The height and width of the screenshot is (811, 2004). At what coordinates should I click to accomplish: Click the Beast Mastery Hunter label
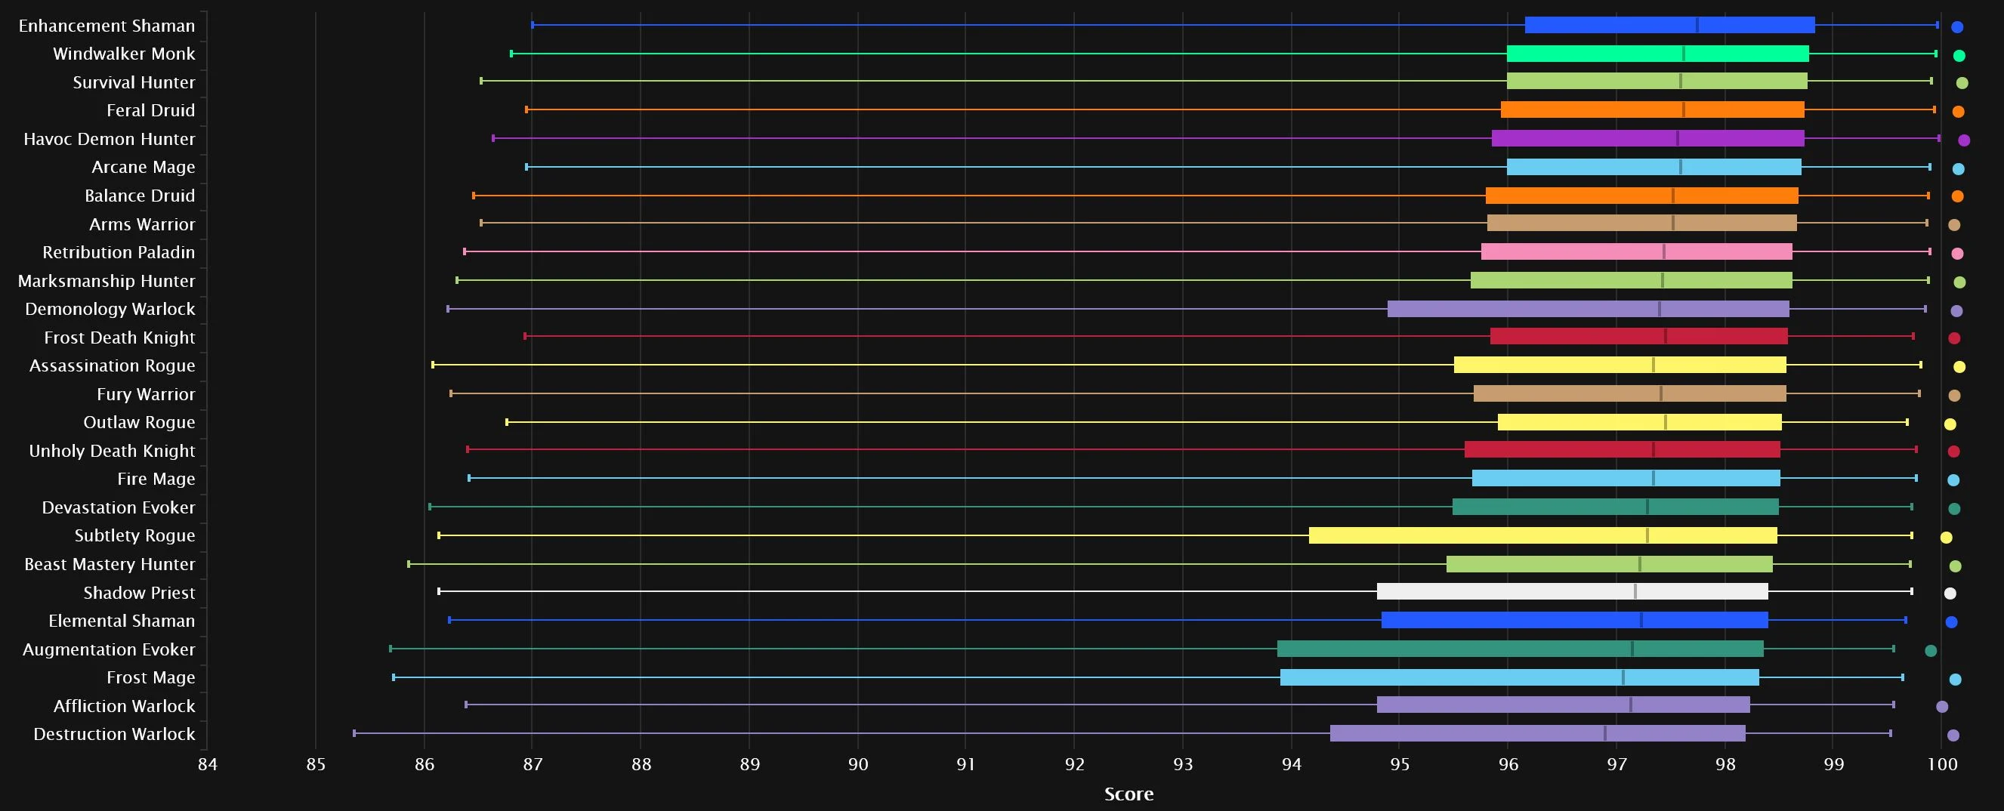pyautogui.click(x=110, y=564)
